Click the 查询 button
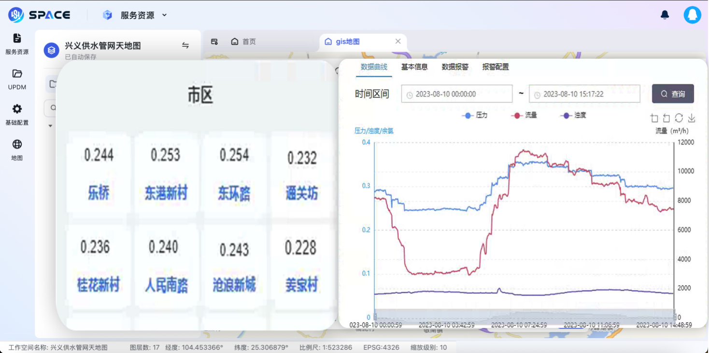Image resolution: width=709 pixels, height=353 pixels. click(x=673, y=94)
